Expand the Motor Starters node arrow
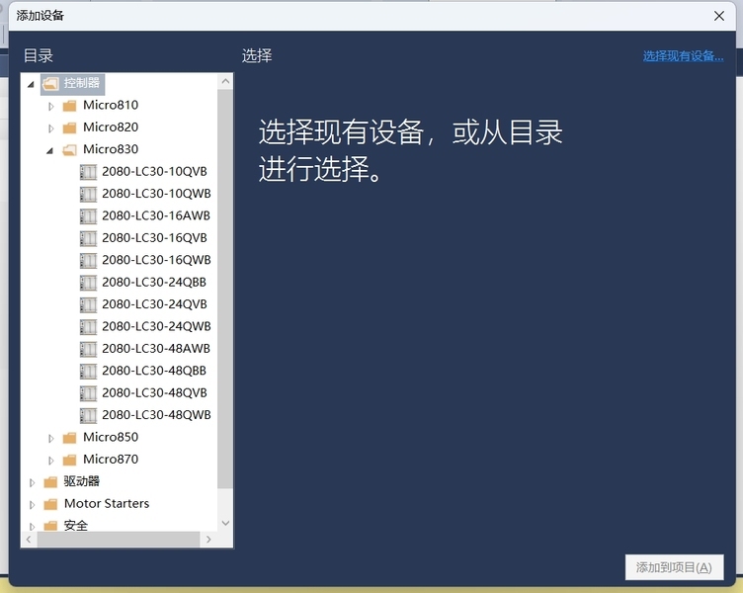 pos(32,505)
